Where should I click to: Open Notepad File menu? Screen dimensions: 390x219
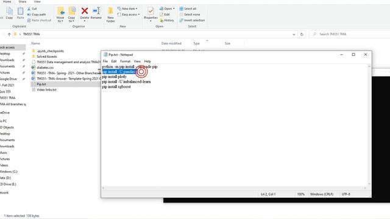(105, 61)
